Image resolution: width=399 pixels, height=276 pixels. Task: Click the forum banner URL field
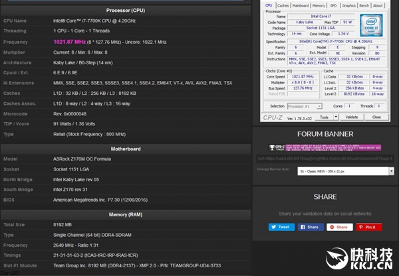click(x=325, y=159)
